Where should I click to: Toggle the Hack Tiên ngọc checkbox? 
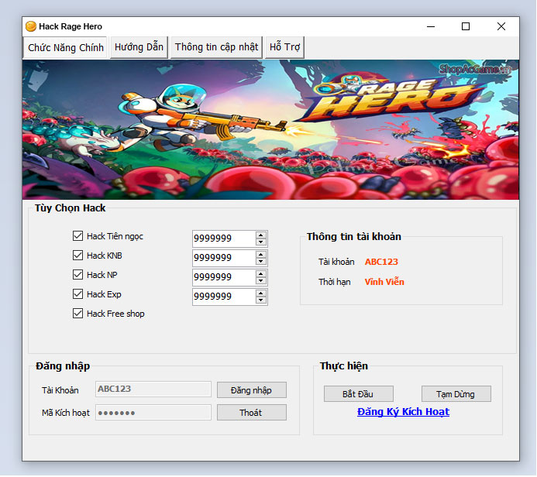(77, 236)
